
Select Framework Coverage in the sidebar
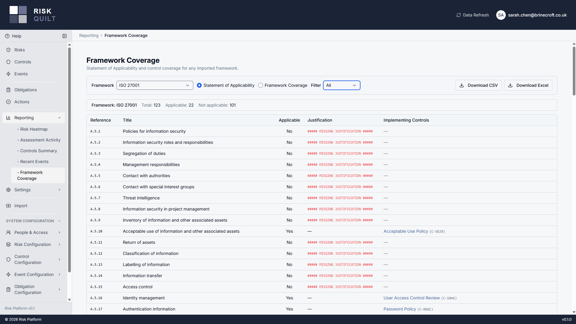pyautogui.click(x=38, y=175)
